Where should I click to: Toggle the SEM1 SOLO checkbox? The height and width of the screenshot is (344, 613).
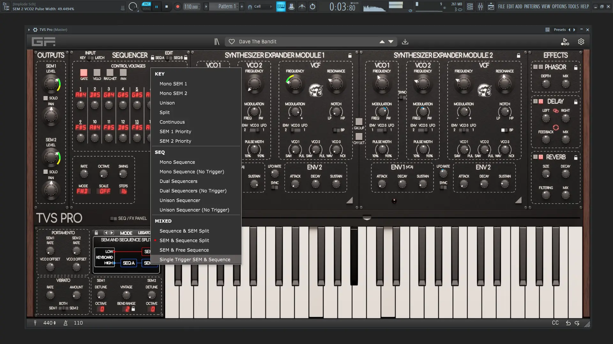click(46, 98)
